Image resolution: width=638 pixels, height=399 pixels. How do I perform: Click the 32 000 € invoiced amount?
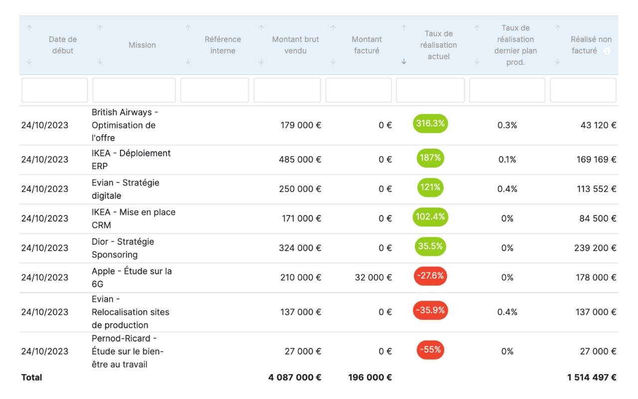pyautogui.click(x=373, y=277)
